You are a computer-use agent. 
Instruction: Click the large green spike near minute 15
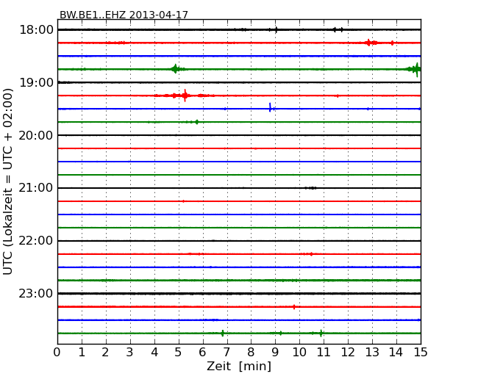[416, 70]
